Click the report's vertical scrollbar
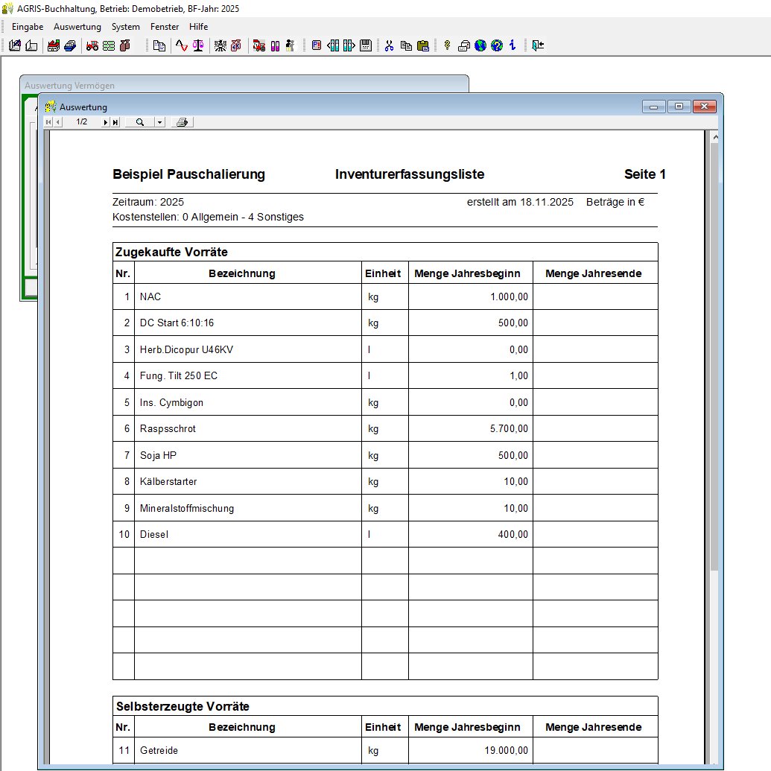 pyautogui.click(x=714, y=372)
